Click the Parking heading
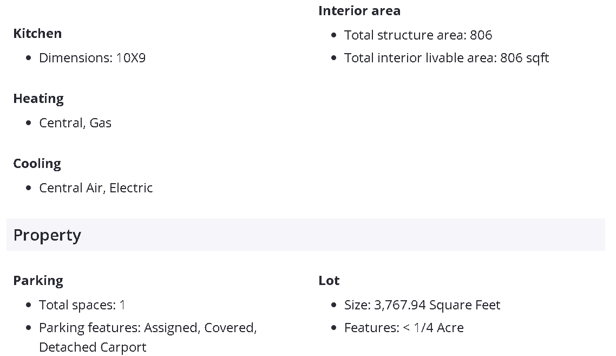The width and height of the screenshot is (616, 356). (x=38, y=281)
